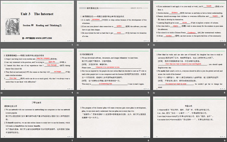Click the red answer 'Conference' on slide 3
The image size is (227, 142).
[191, 32]
